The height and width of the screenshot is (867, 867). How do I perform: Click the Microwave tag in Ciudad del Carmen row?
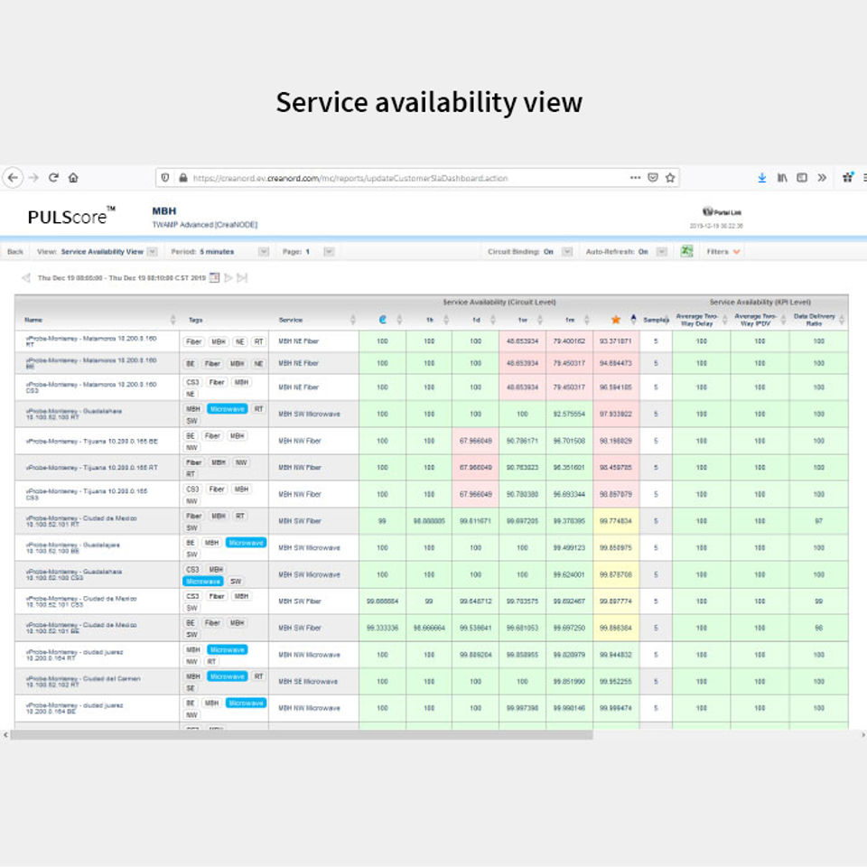coord(228,676)
